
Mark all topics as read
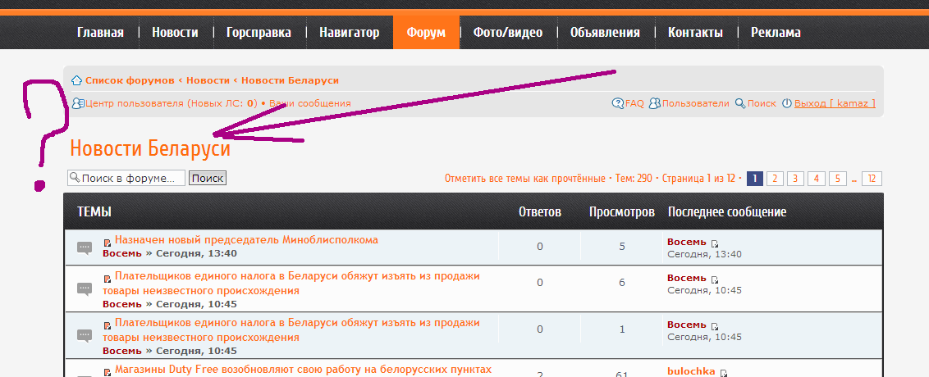coord(524,178)
